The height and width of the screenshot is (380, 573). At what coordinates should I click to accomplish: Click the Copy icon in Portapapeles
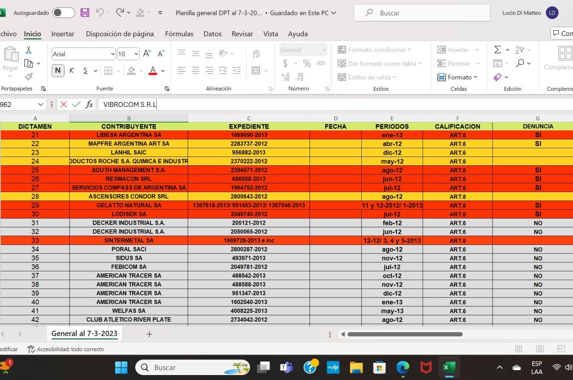(28, 63)
